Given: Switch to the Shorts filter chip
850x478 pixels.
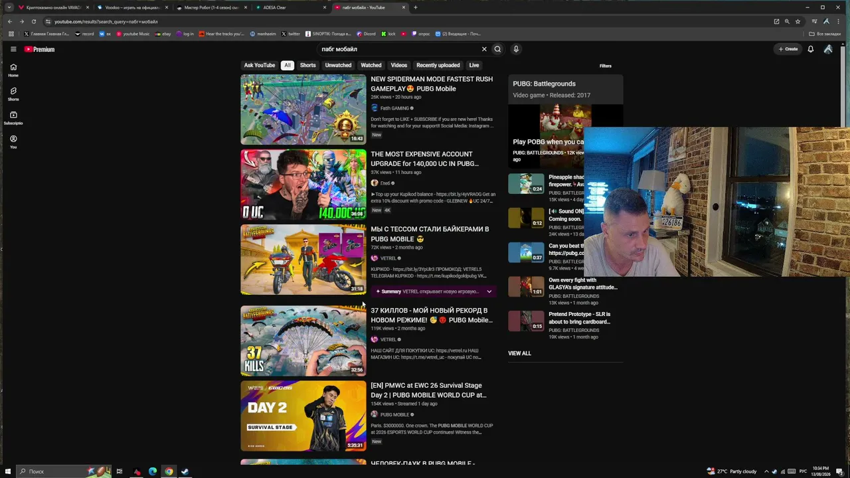Looking at the screenshot, I should (x=308, y=65).
